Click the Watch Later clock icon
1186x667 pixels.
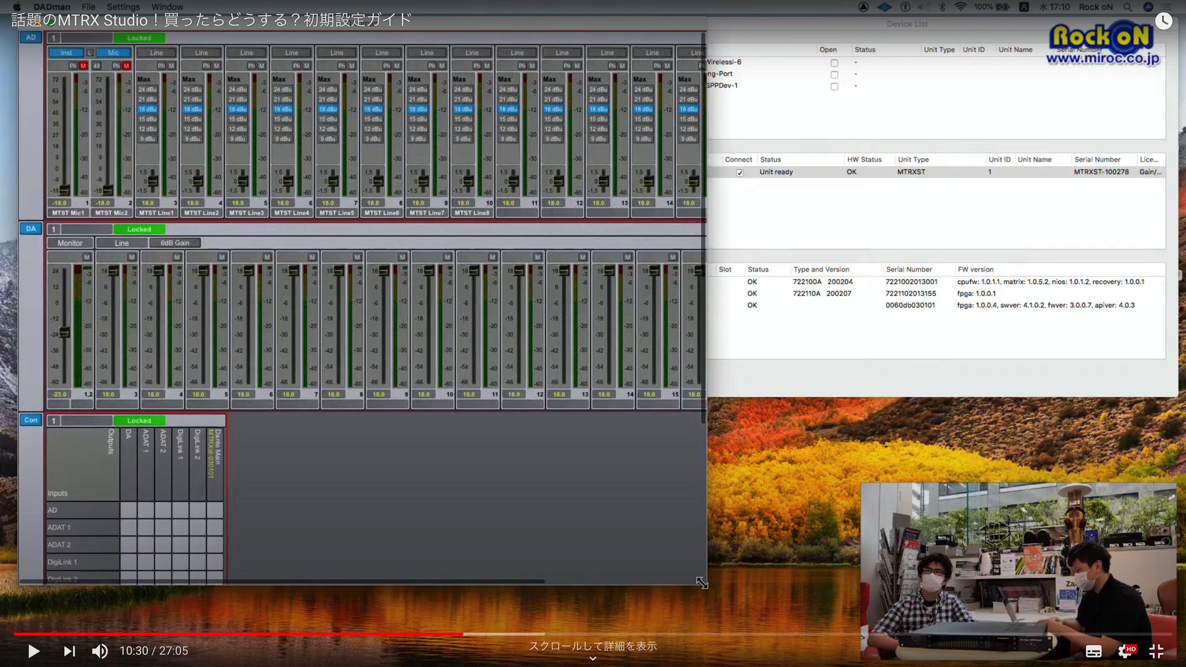click(1163, 21)
